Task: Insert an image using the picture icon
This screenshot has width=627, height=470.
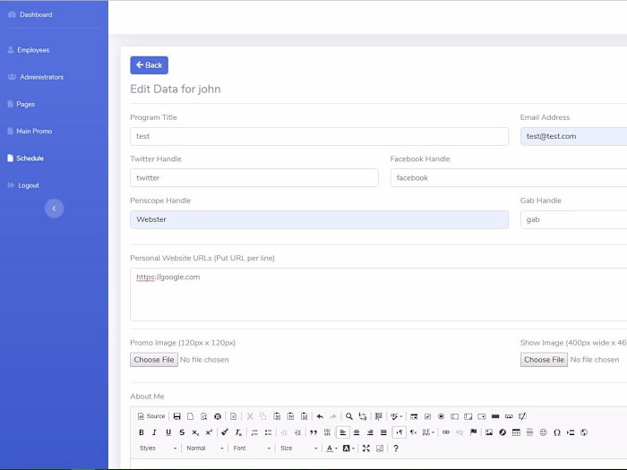Action: click(x=489, y=432)
